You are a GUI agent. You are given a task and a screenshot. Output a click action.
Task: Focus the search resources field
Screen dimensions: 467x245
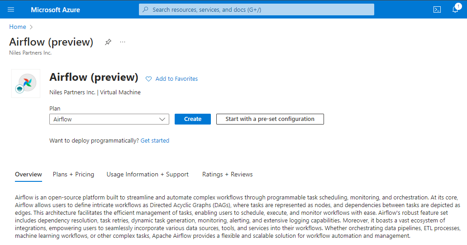pyautogui.click(x=257, y=9)
